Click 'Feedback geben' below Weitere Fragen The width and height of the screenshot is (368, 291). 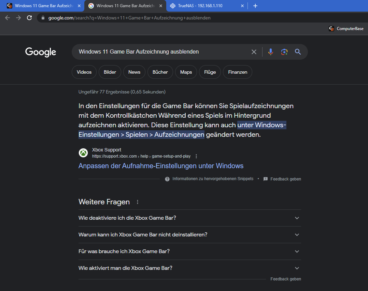286,279
